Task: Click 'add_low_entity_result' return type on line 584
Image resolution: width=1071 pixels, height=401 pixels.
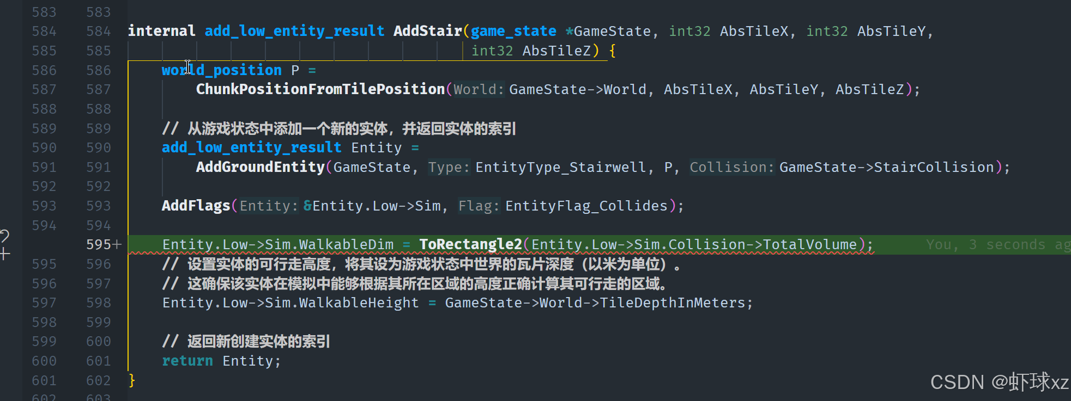Action: [x=294, y=31]
